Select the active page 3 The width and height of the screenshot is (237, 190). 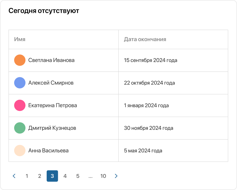52,176
